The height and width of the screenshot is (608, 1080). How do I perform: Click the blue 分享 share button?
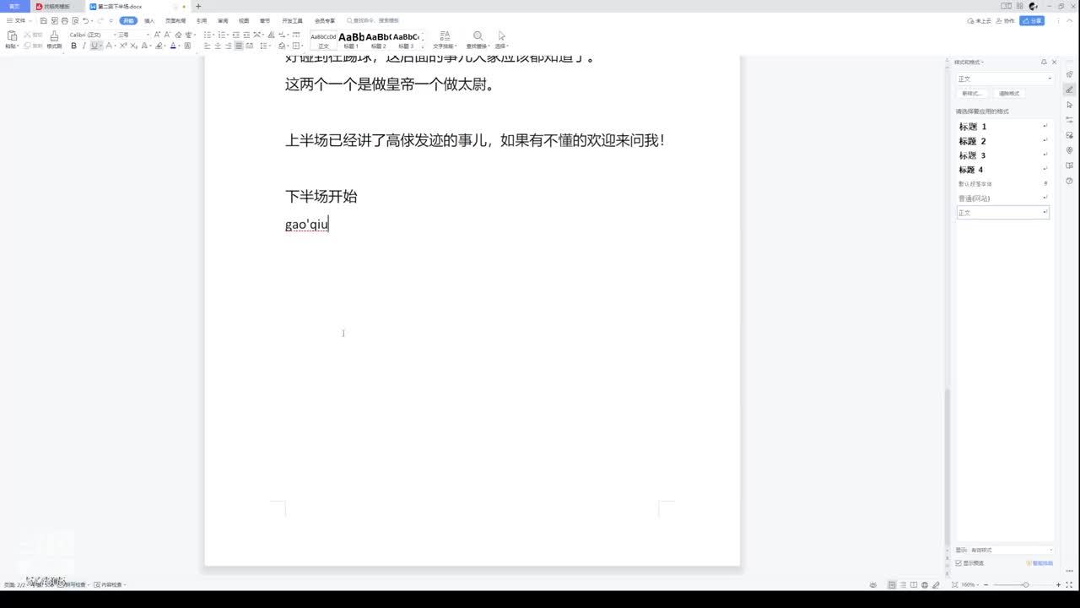pos(1032,20)
